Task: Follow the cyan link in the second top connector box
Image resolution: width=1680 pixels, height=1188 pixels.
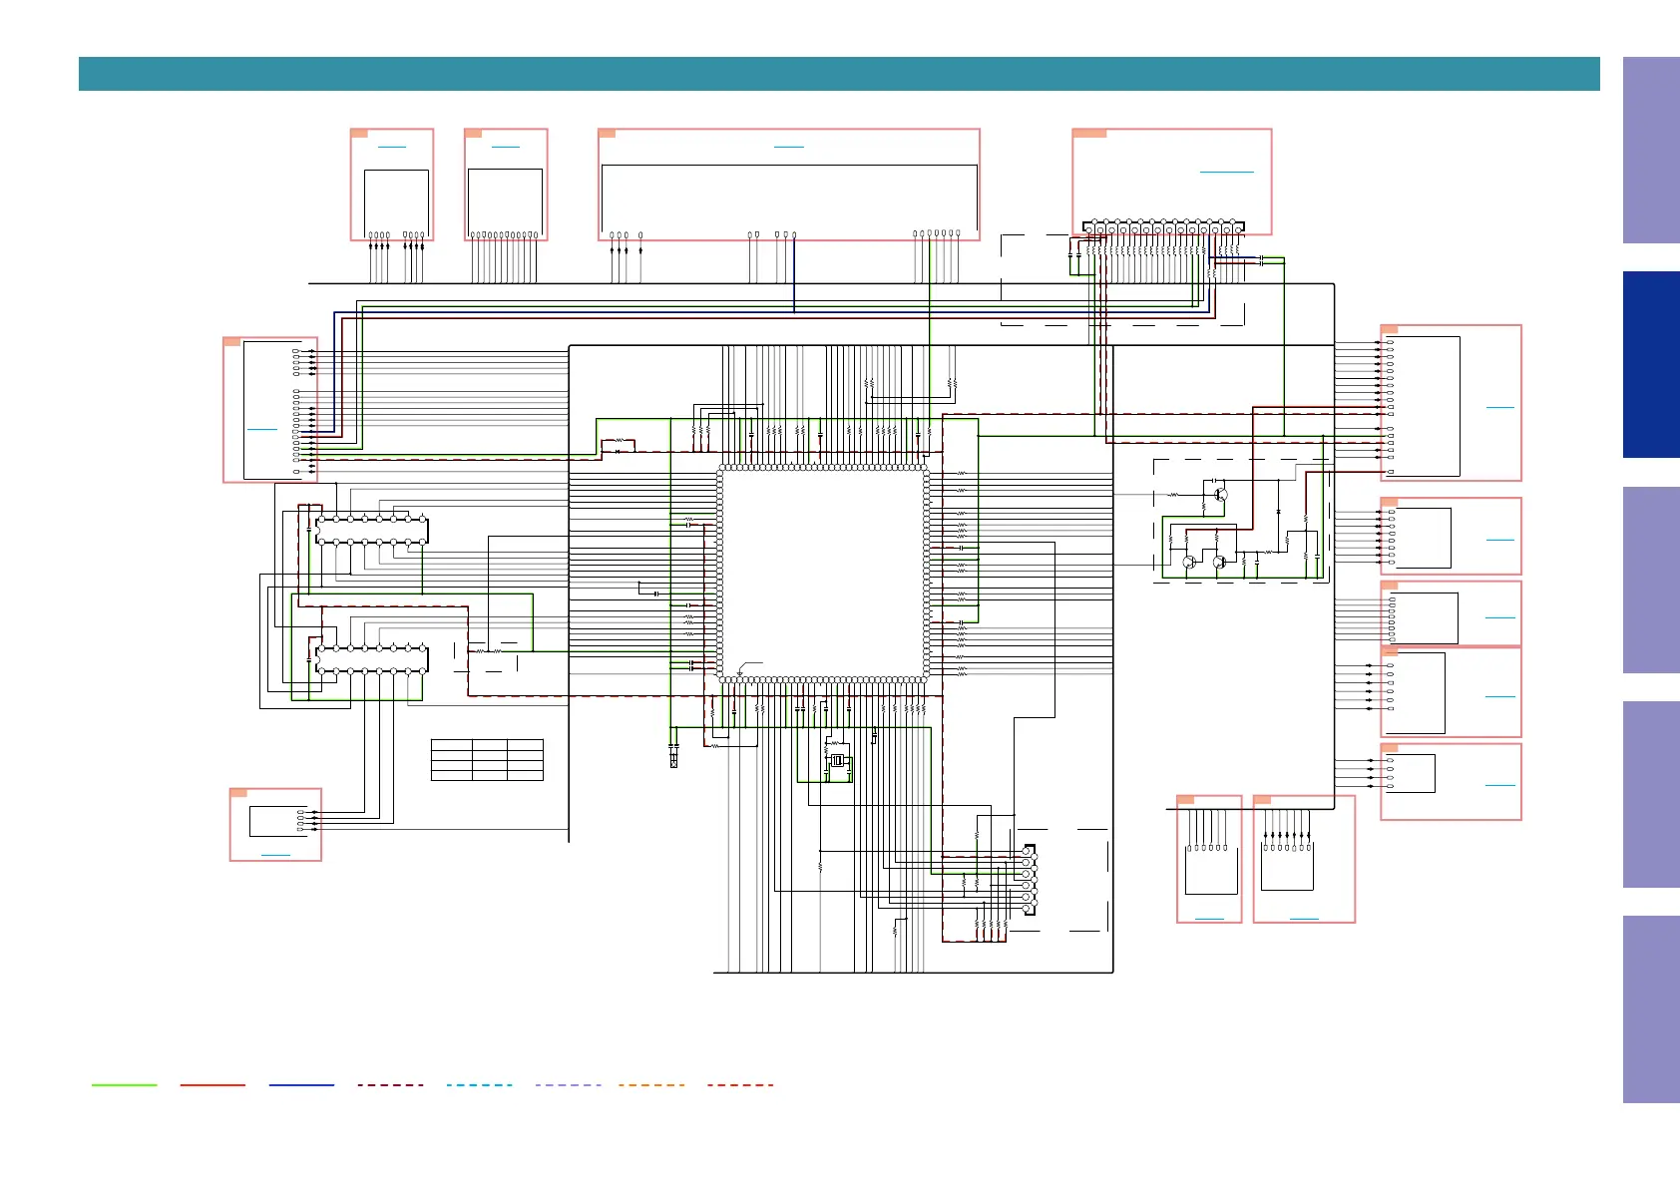Action: (x=506, y=147)
